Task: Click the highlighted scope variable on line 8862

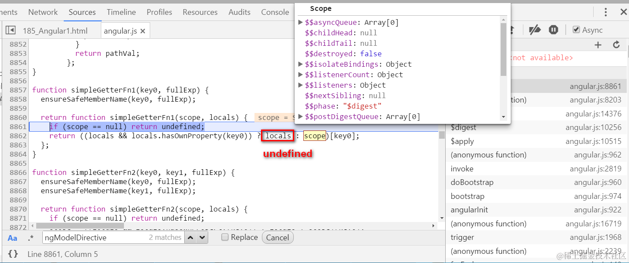Action: [x=314, y=136]
